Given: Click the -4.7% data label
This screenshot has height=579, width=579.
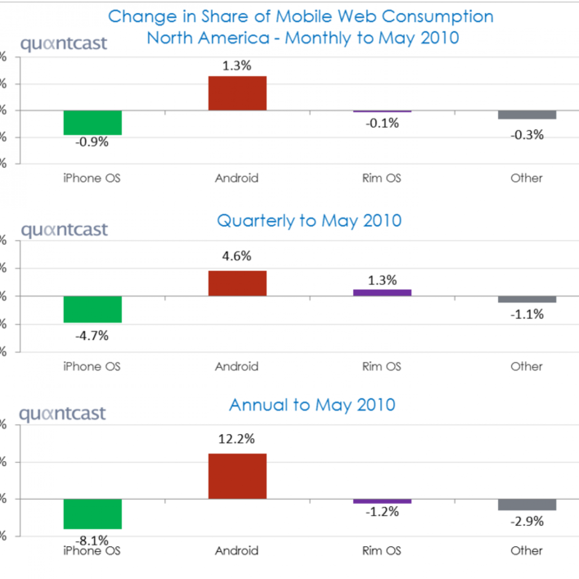Looking at the screenshot, I should click(92, 336).
